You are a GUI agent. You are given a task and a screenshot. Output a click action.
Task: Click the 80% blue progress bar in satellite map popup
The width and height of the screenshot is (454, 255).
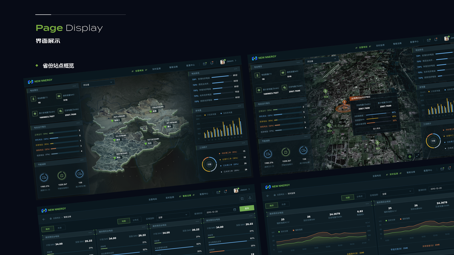pyautogui.click(x=379, y=114)
